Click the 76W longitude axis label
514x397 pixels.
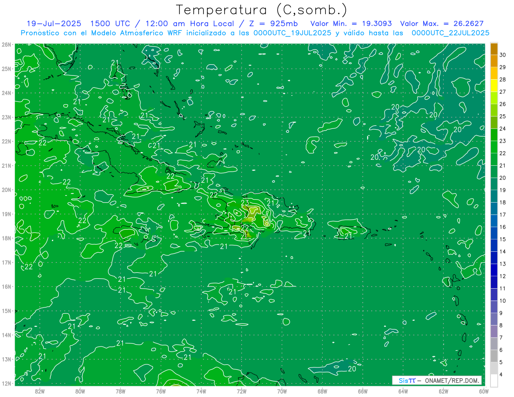coord(161,391)
